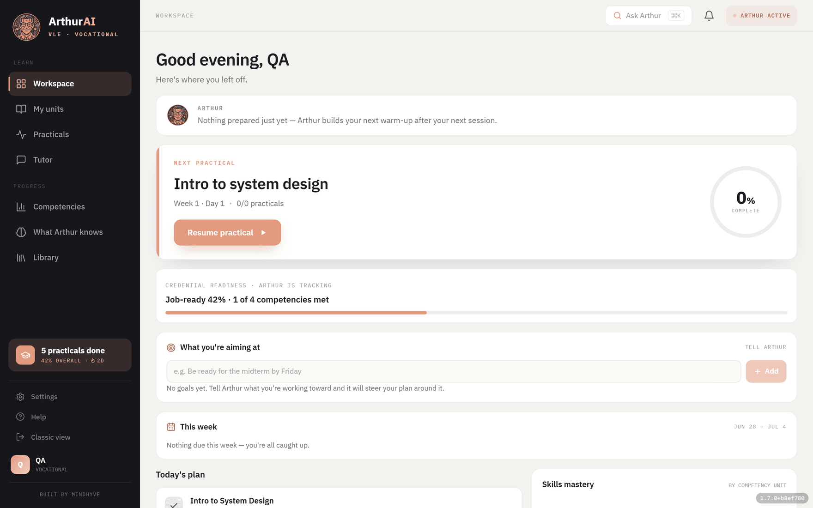Click the Tell Arthur label

[x=765, y=347]
